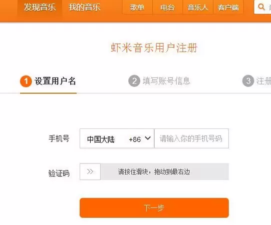Viewport: 271px width, 225px height.
Task: Click the step 1 orange circle icon
Action: click(26, 81)
